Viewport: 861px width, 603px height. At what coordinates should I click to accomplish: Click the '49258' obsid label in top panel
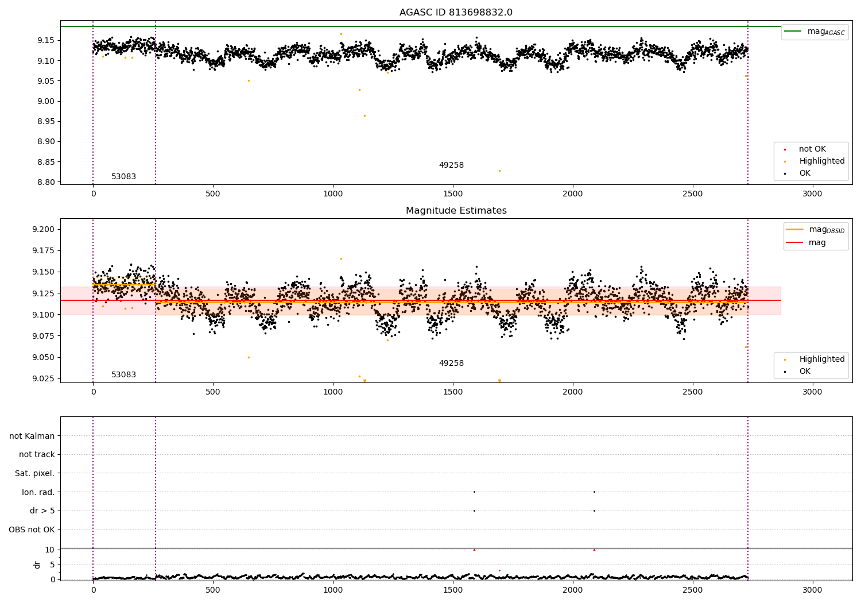pyautogui.click(x=451, y=165)
